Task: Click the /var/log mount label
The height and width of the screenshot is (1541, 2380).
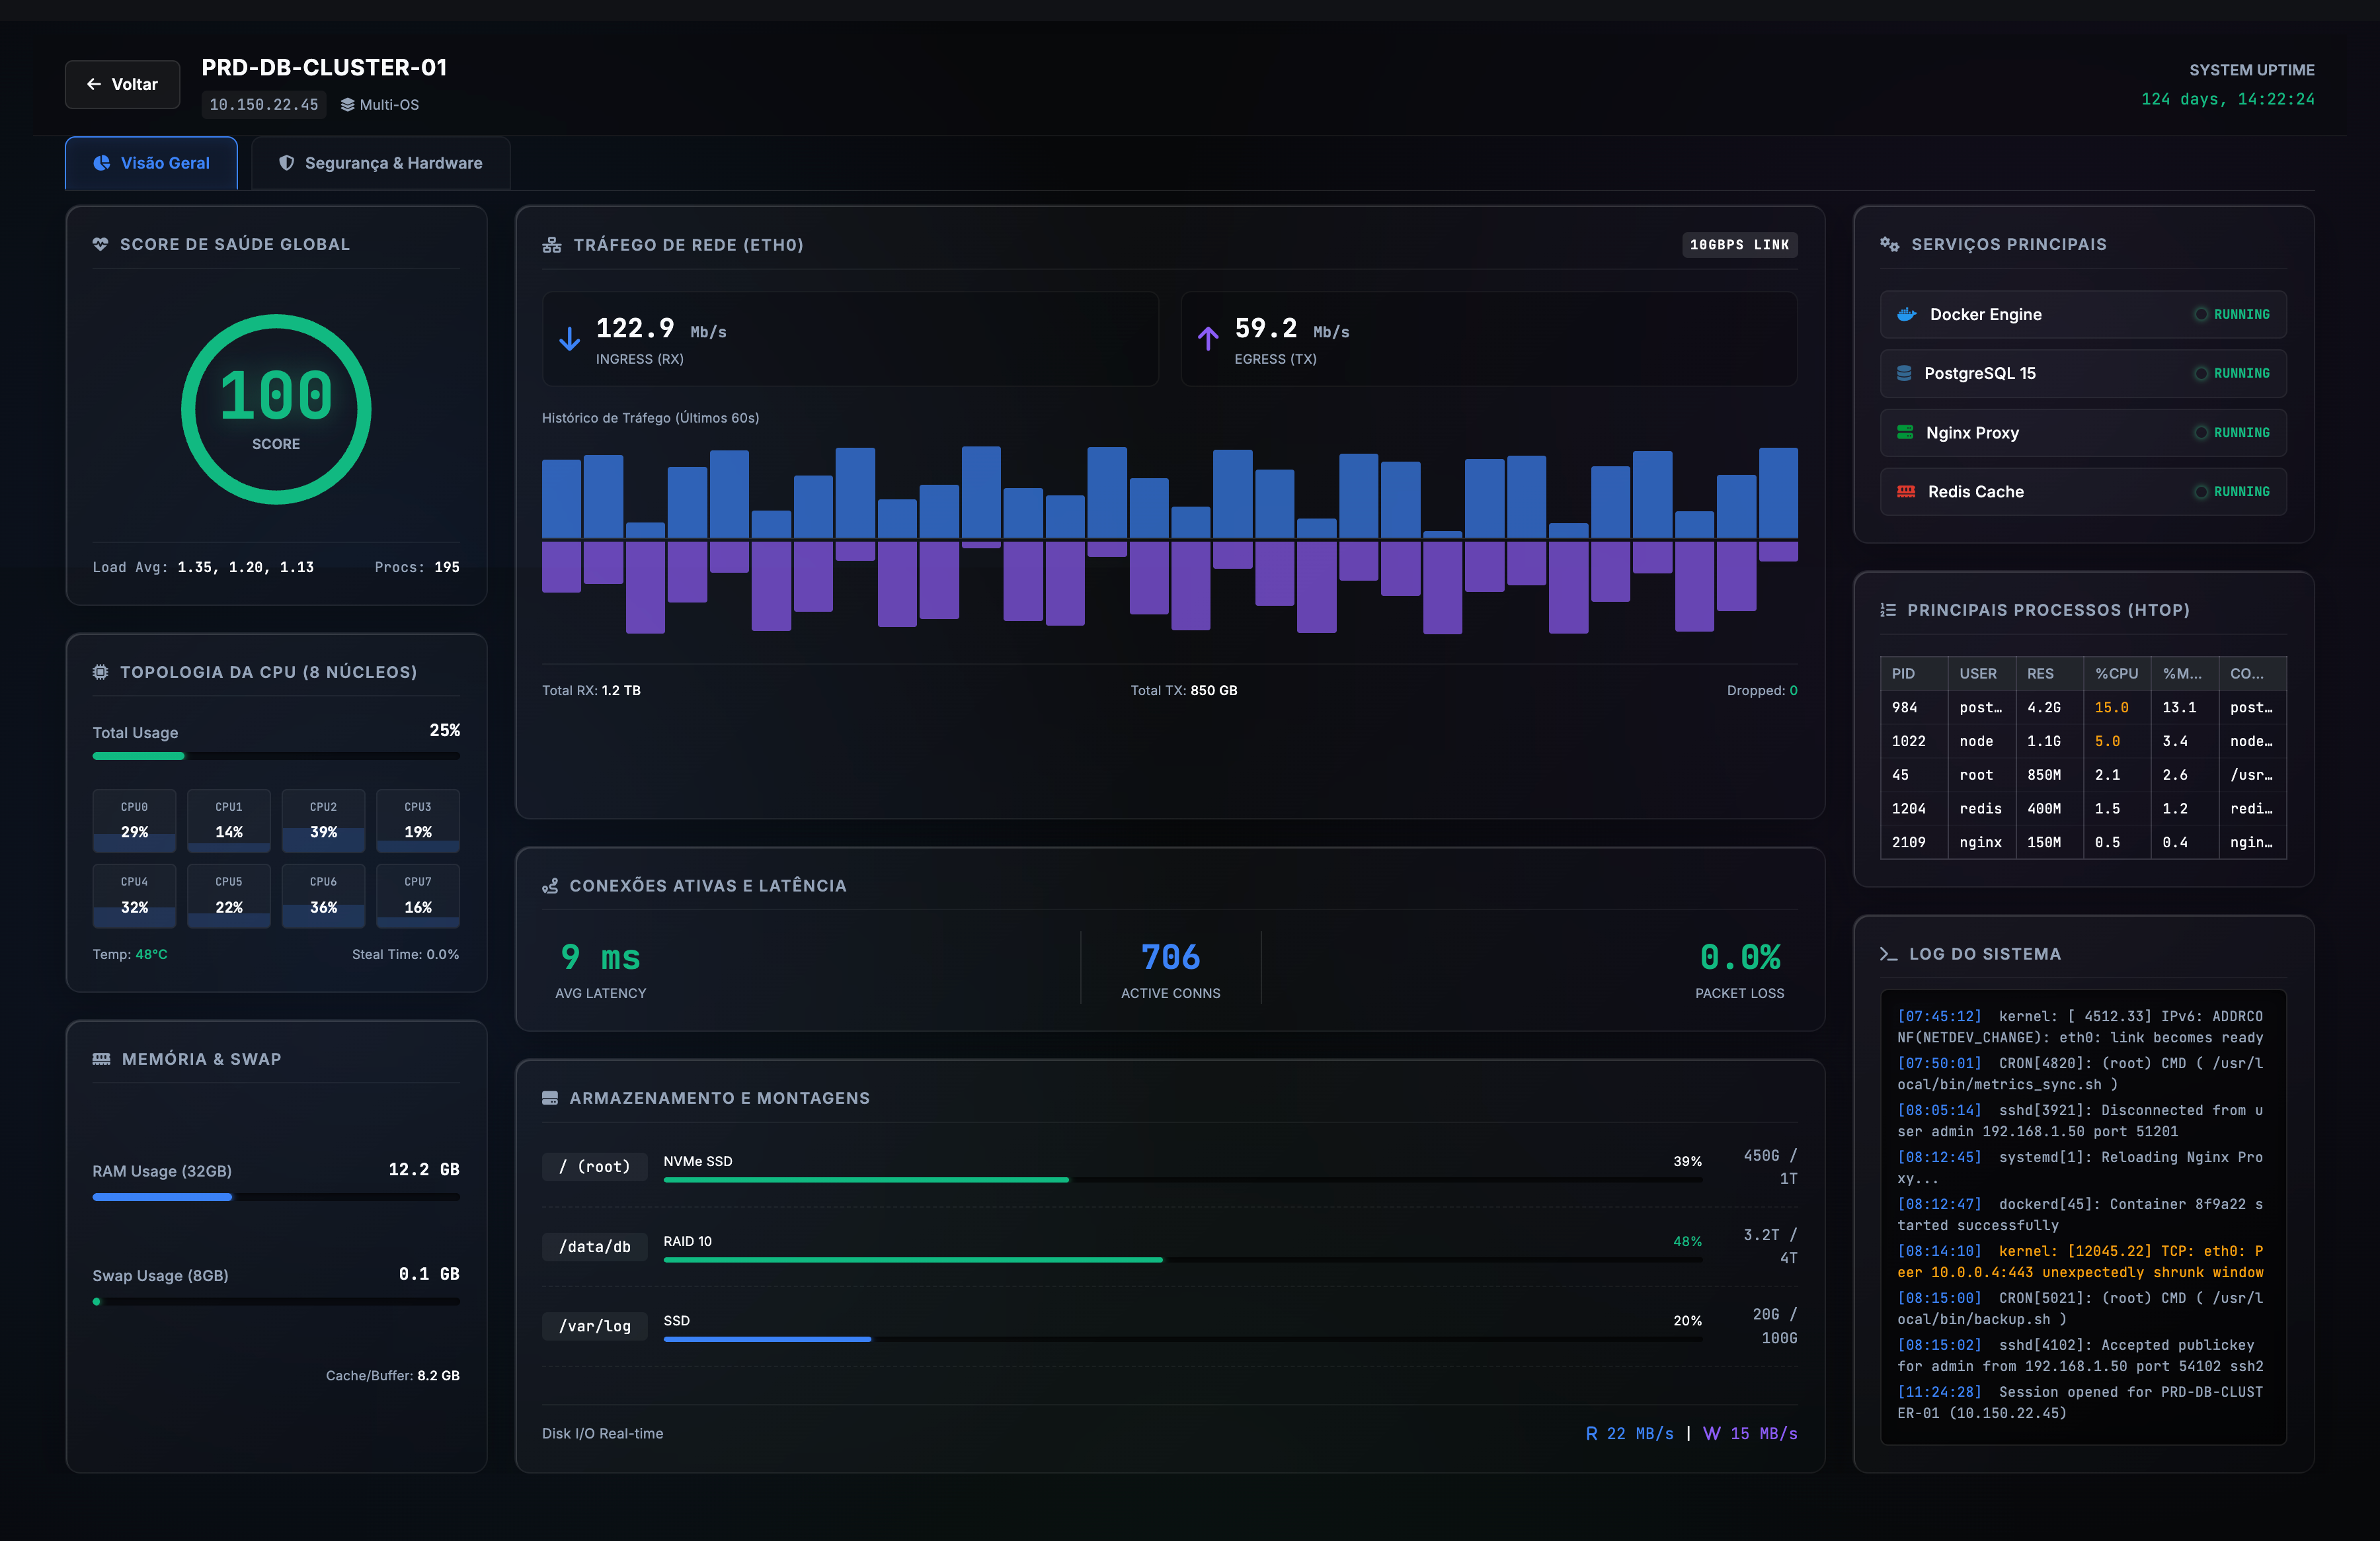Action: [x=594, y=1326]
